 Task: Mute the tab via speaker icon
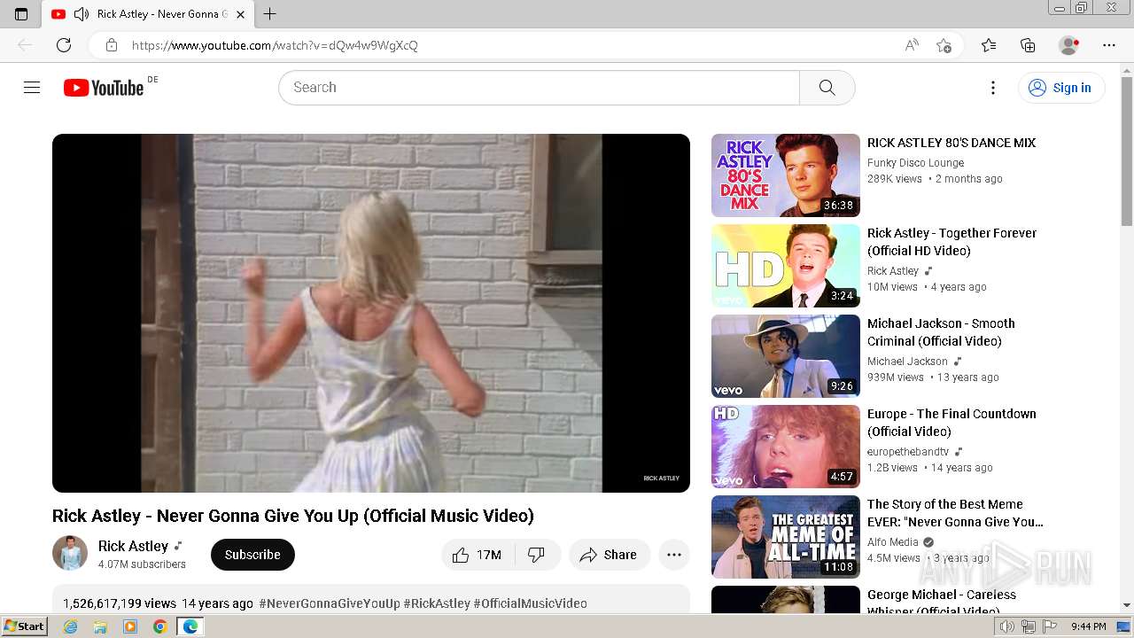point(81,14)
